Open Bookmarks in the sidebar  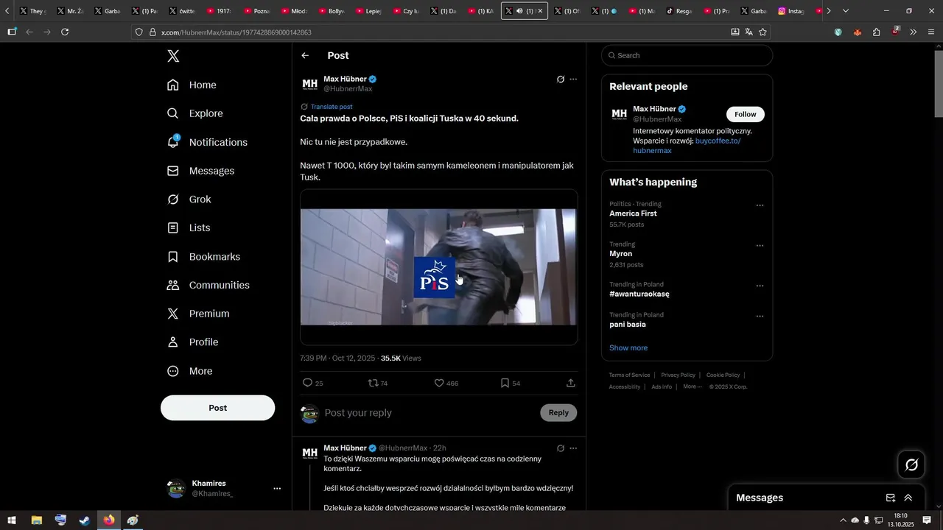pyautogui.click(x=203, y=257)
